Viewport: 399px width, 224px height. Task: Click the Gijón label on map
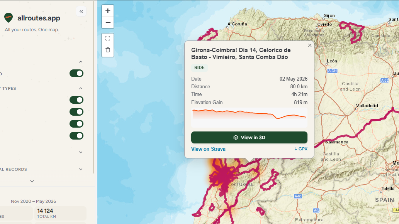tap(329, 15)
